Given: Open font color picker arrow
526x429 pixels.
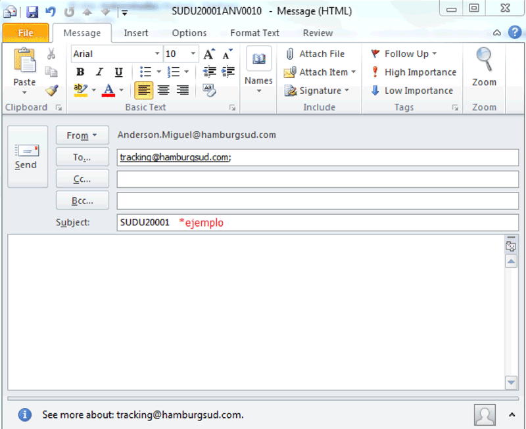Looking at the screenshot, I should coord(122,90).
